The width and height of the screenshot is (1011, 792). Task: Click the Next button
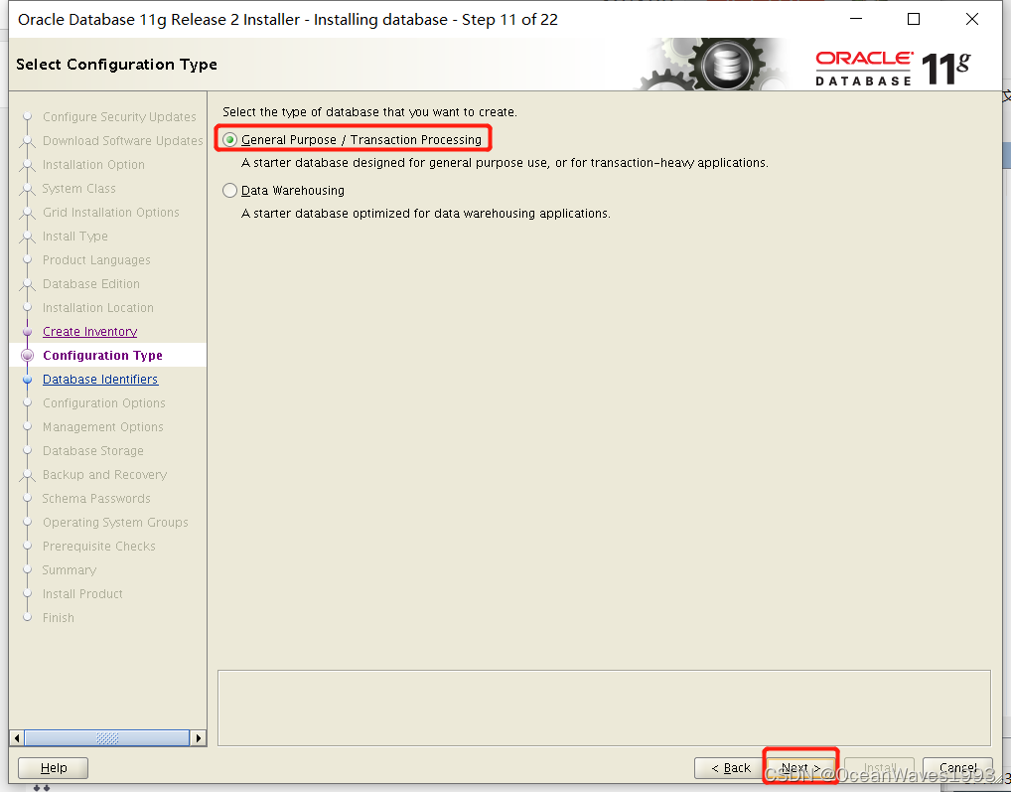(x=800, y=767)
